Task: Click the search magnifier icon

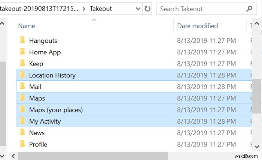Action: tap(249, 9)
